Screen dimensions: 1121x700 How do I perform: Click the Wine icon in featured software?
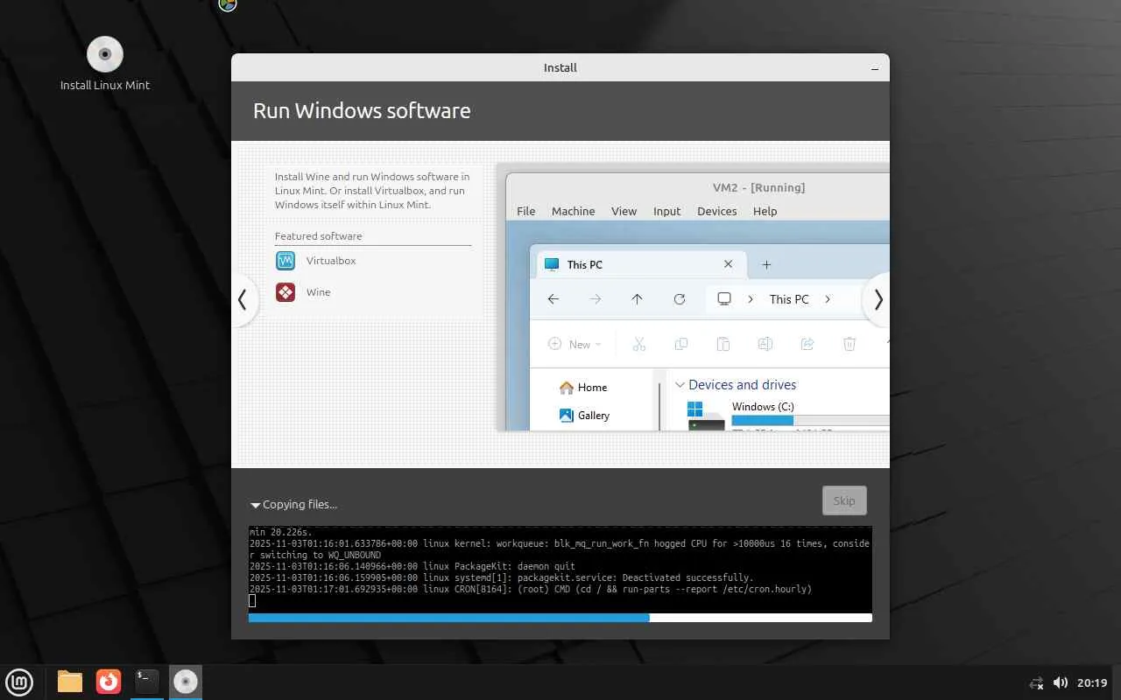click(x=286, y=292)
